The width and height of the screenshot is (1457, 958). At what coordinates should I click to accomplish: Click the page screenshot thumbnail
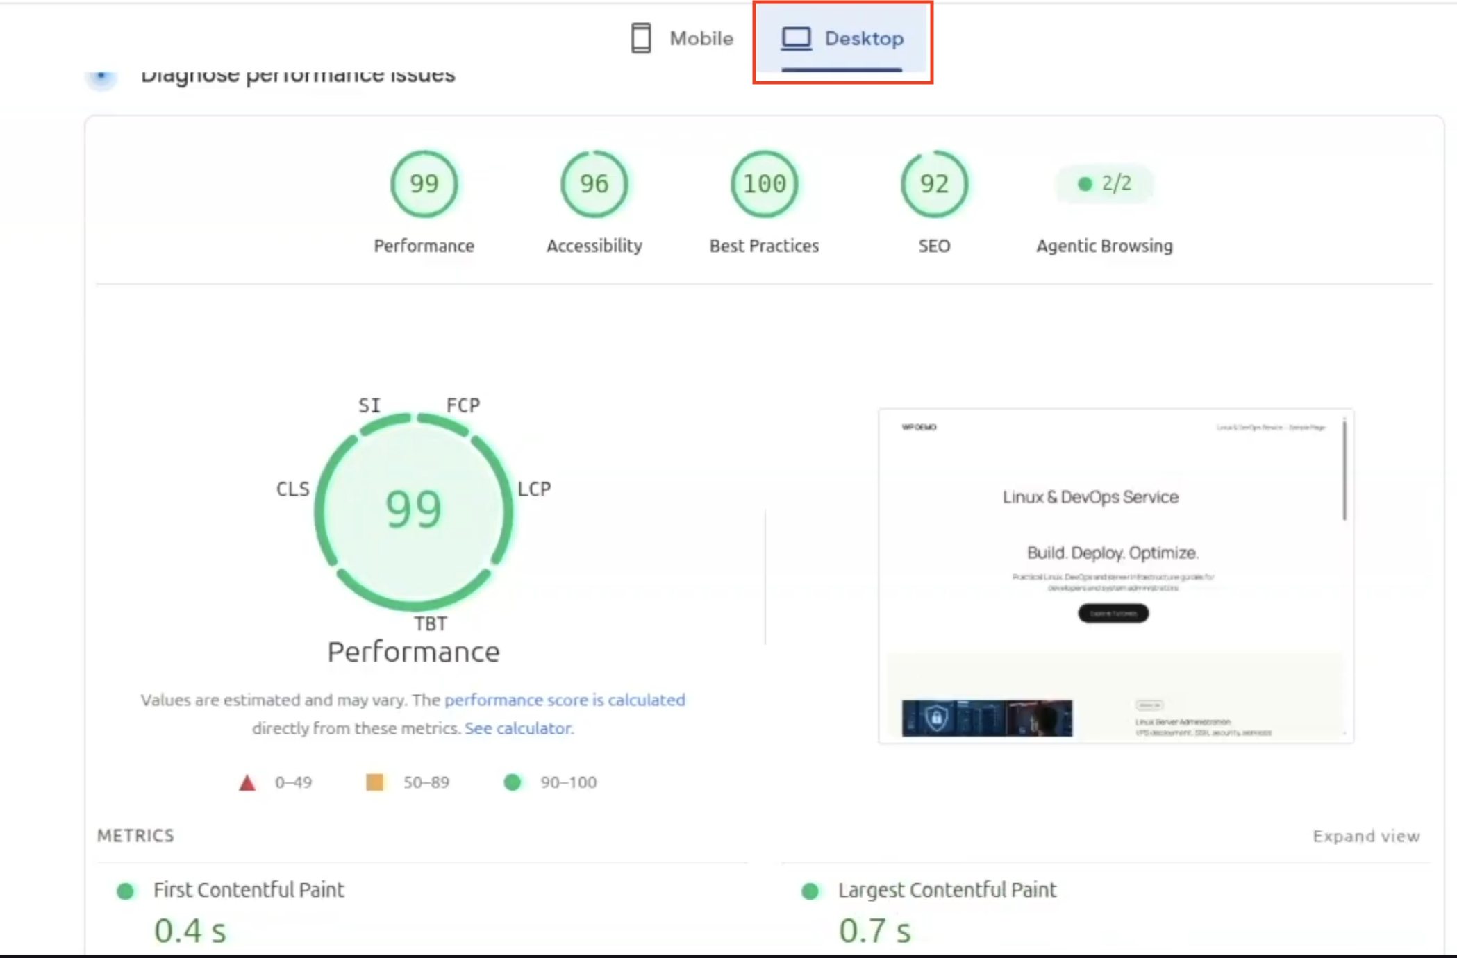pyautogui.click(x=1115, y=576)
